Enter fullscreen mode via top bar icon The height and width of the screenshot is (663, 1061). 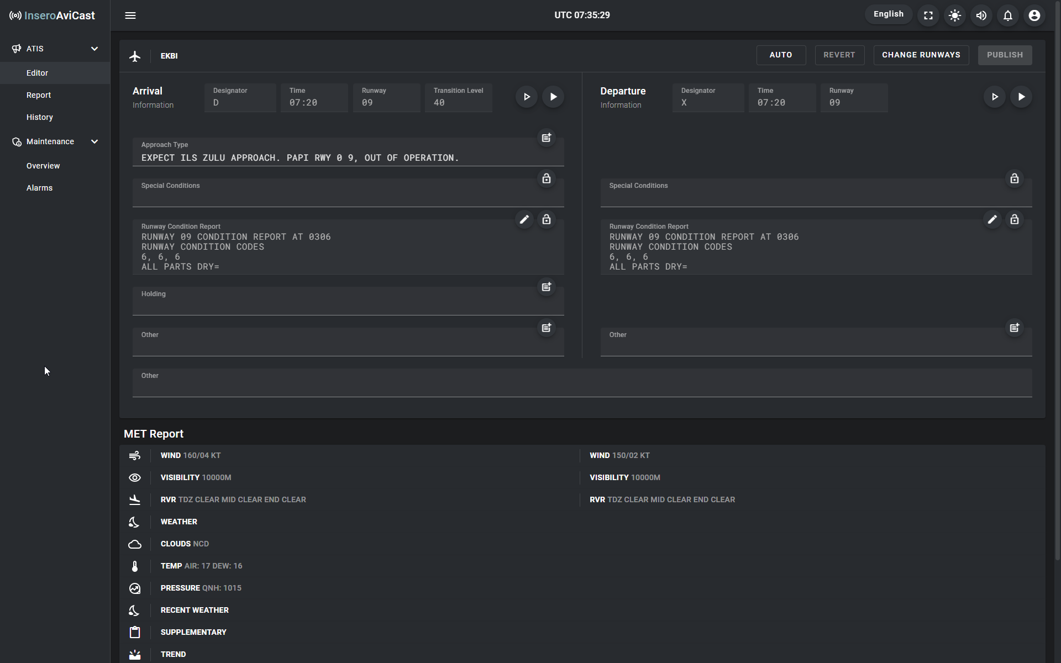point(928,15)
